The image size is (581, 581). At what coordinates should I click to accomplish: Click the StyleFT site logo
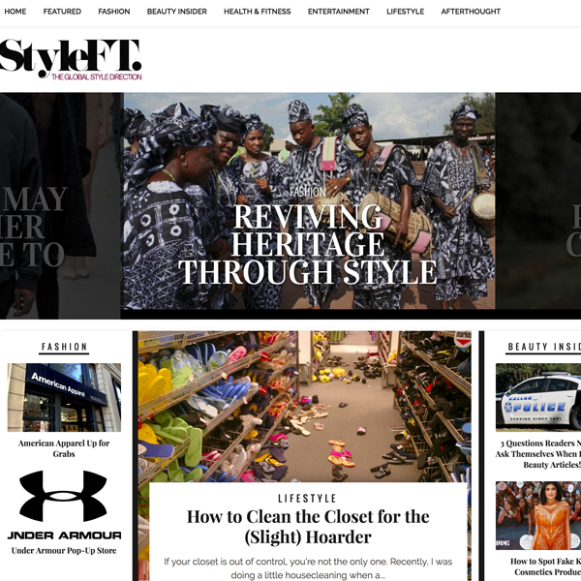(x=71, y=59)
